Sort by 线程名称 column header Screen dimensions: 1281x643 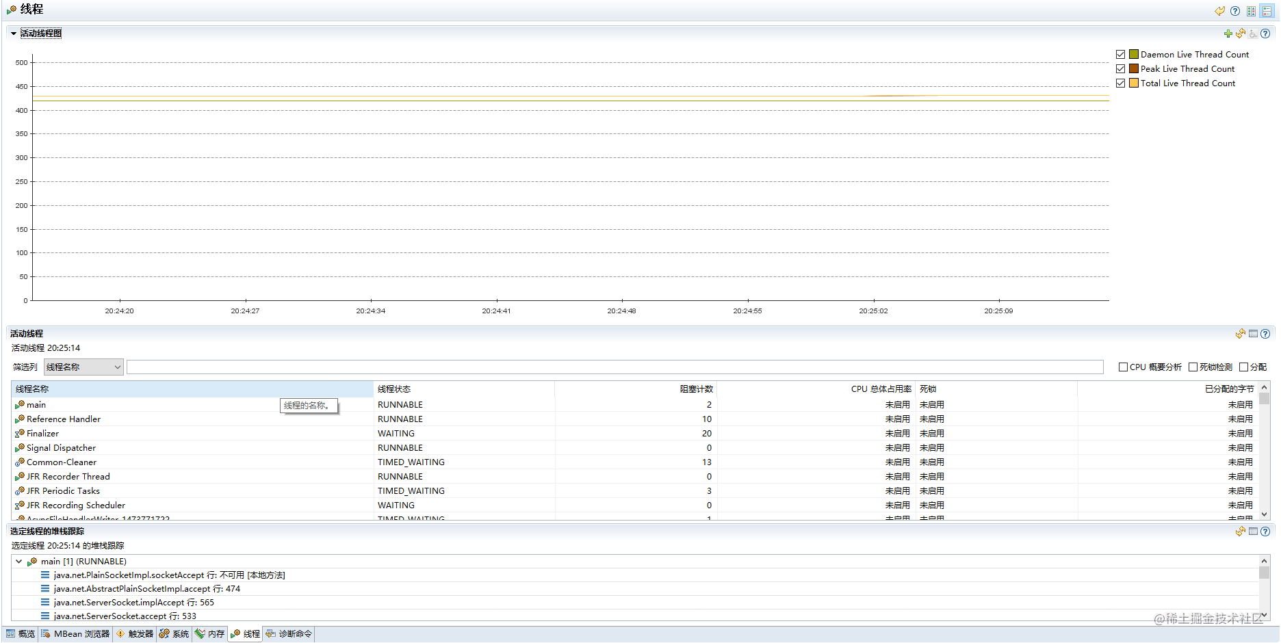(192, 389)
